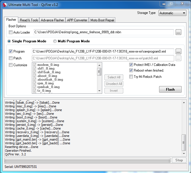Viewport: 191px width, 173px height.
Task: Click the aboot_0.img list entry
Action: pyautogui.click(x=47, y=76)
